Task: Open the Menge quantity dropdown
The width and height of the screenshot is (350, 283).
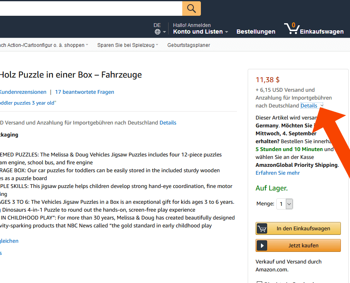Action: 285,204
